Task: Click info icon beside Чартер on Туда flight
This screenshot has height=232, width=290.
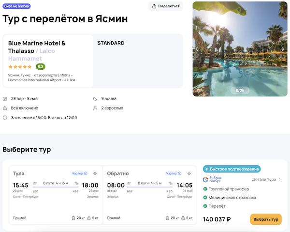Action: click(86, 173)
